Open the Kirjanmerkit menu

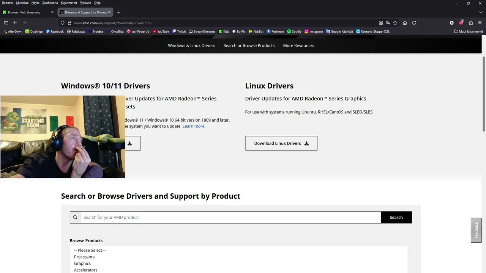69,3
